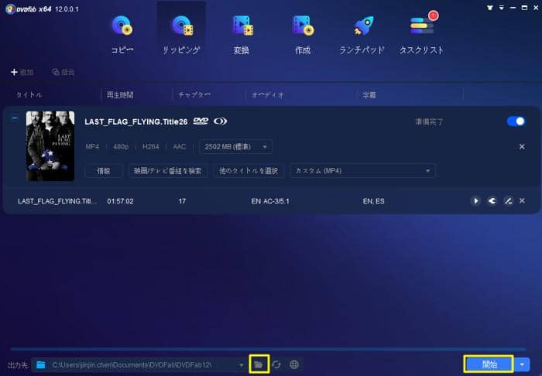Expand the 2502 MB (標準) size dropdown

pos(235,146)
